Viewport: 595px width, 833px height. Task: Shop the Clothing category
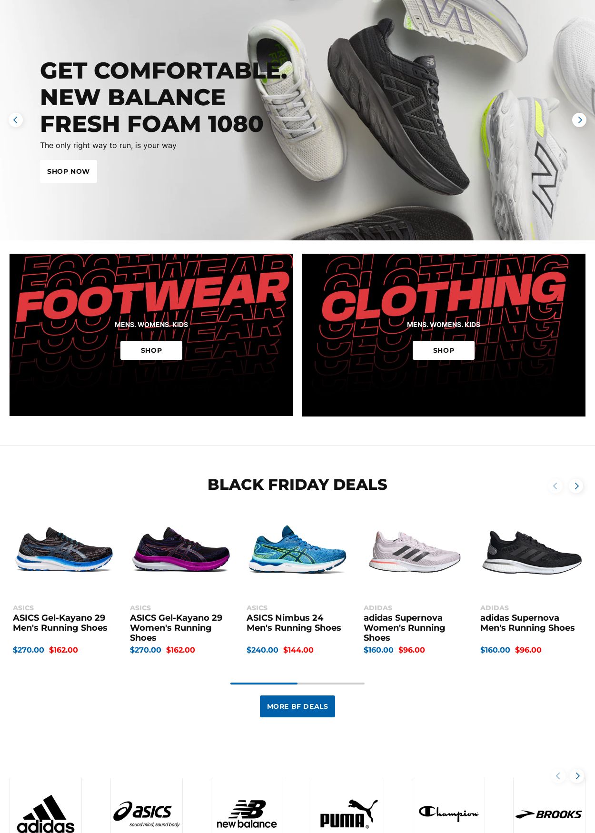click(444, 350)
